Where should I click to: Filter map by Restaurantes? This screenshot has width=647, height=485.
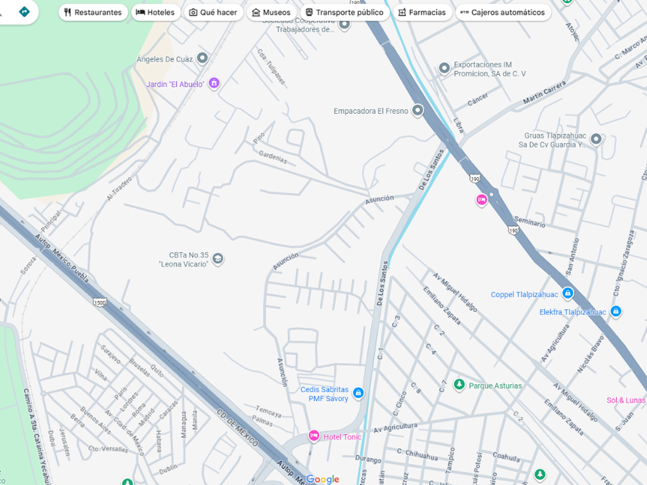tap(93, 12)
